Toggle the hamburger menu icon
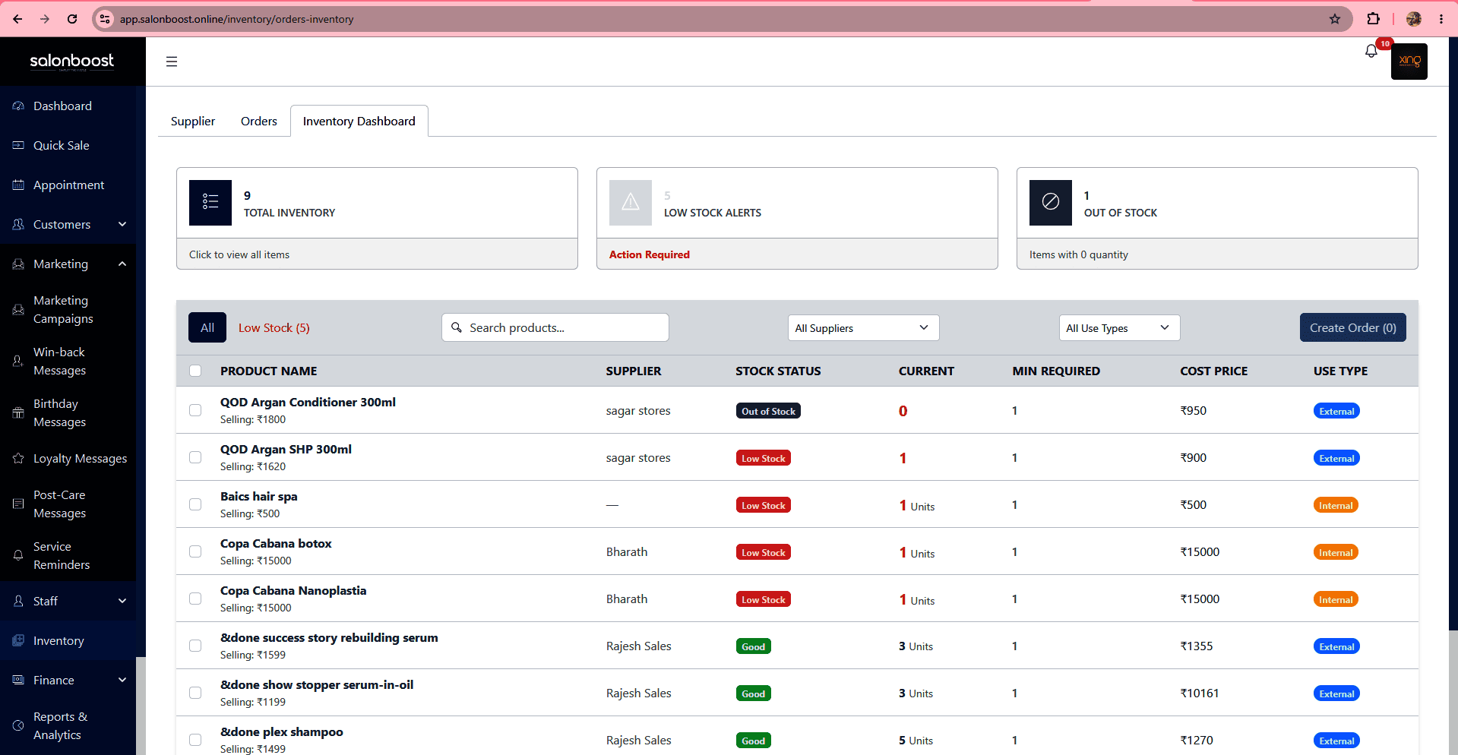This screenshot has width=1458, height=755. pos(172,62)
